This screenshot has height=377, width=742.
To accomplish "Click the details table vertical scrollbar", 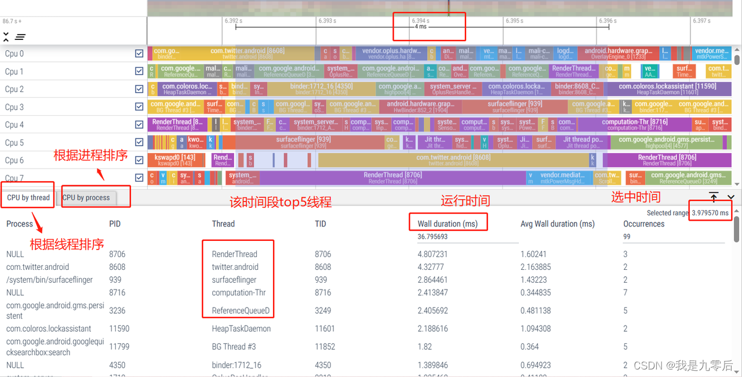I will [x=737, y=228].
